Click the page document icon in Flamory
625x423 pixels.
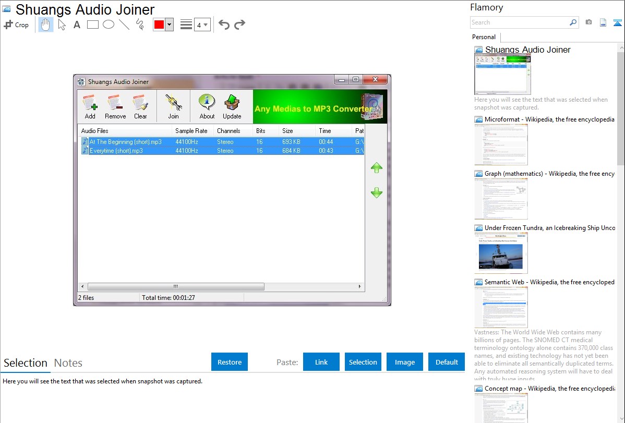[x=603, y=22]
